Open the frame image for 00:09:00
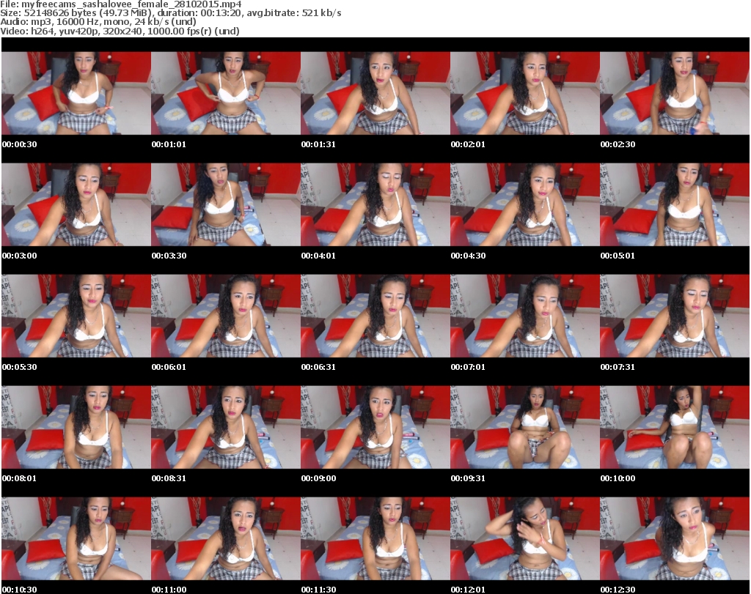 (x=375, y=427)
